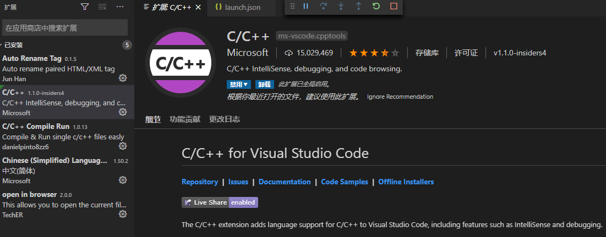Click Ignore Recommendation

(400, 97)
